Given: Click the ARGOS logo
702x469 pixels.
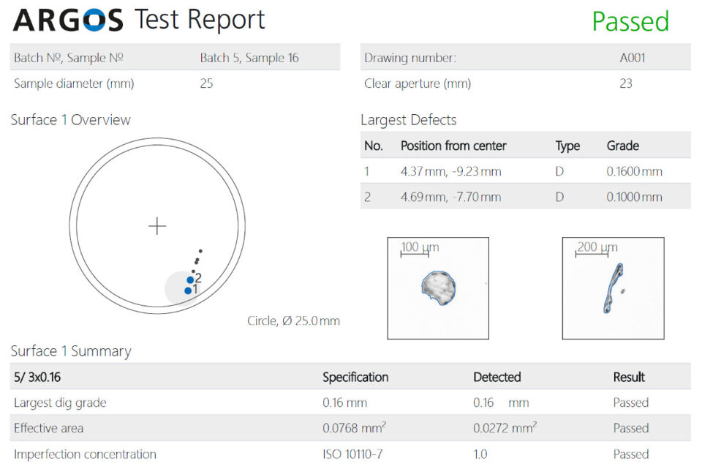Looking at the screenshot, I should [x=68, y=20].
